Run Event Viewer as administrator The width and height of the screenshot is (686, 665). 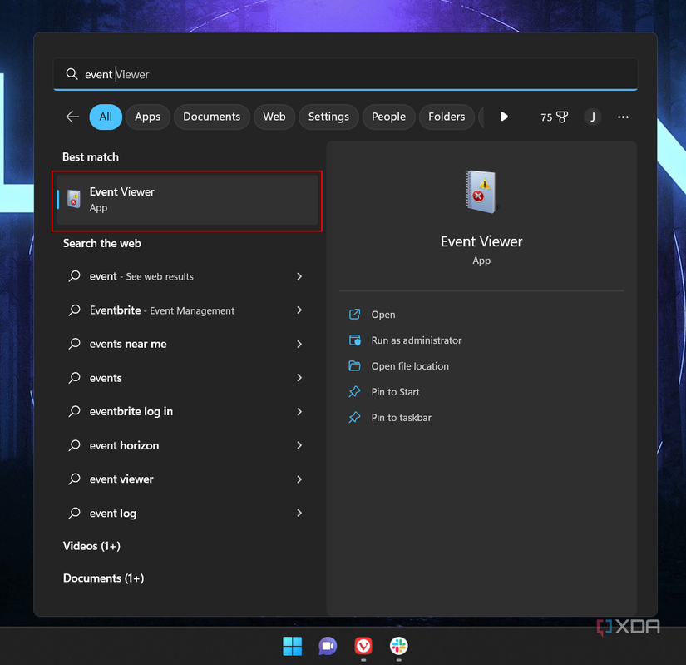[416, 340]
